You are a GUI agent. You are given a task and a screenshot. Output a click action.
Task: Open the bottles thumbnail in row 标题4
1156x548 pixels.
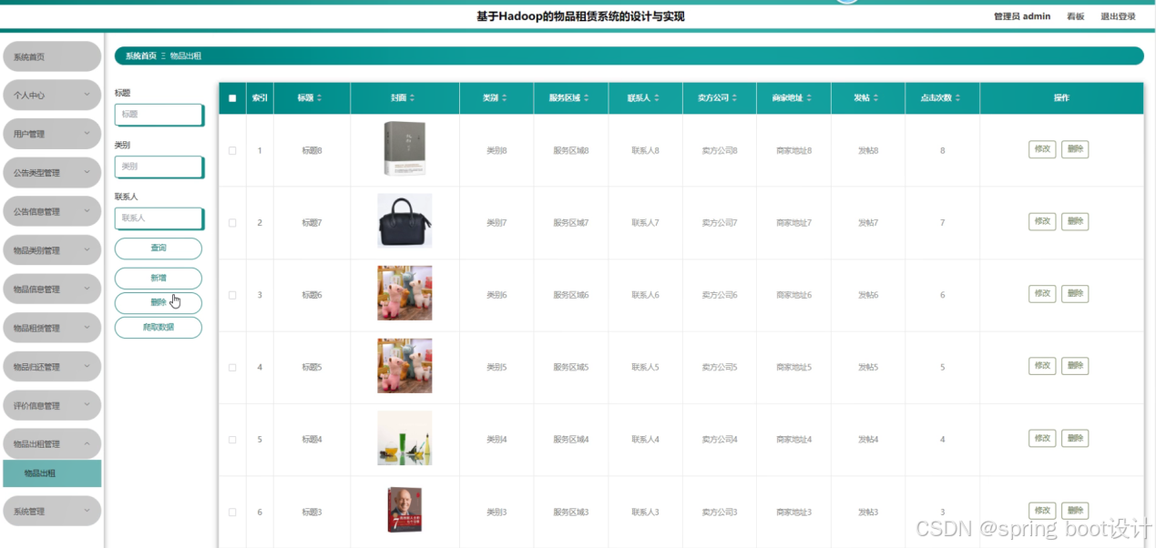tap(404, 438)
